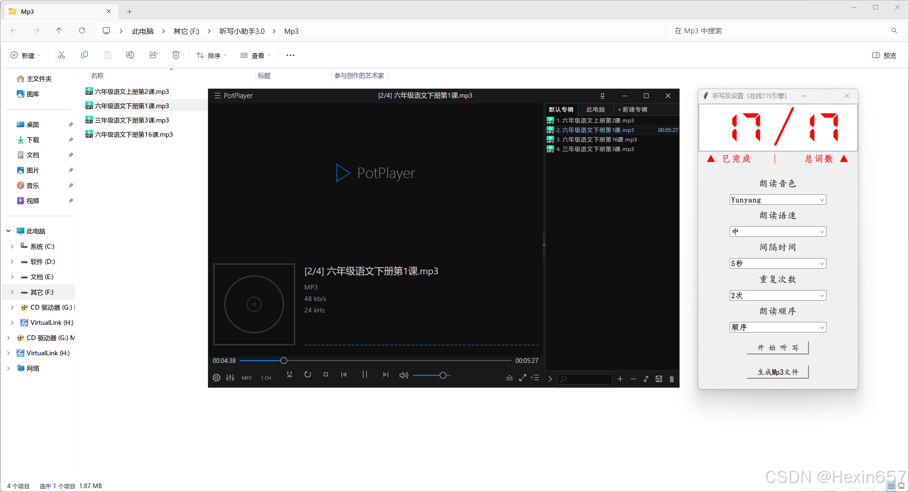
Task: Mute PotPlayer audio with speaker icon
Action: click(x=403, y=375)
